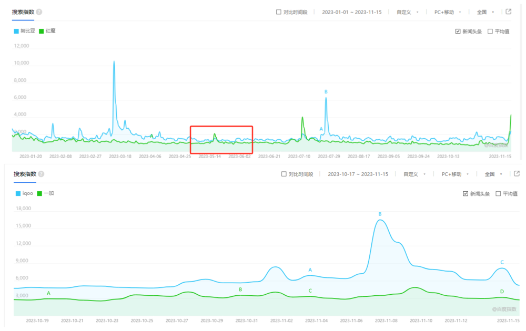Click x-axis date 2023-11-02
Viewport: 526px width, 331px height.
[x=281, y=320]
